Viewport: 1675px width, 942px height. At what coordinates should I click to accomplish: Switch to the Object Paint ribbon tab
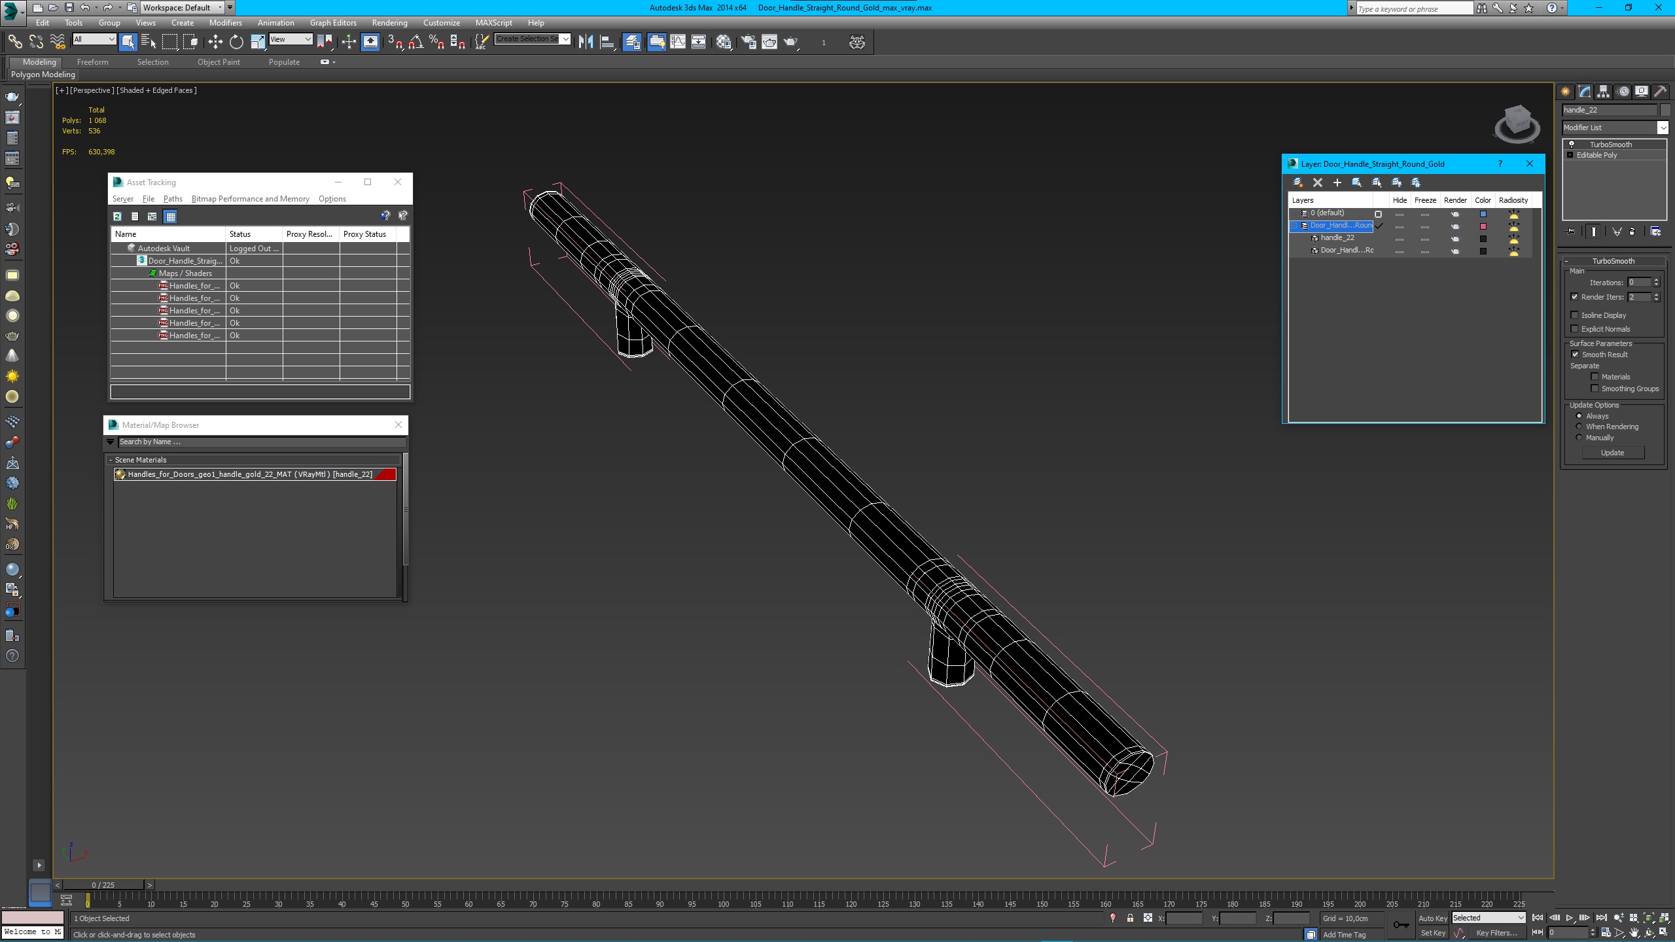(x=219, y=62)
